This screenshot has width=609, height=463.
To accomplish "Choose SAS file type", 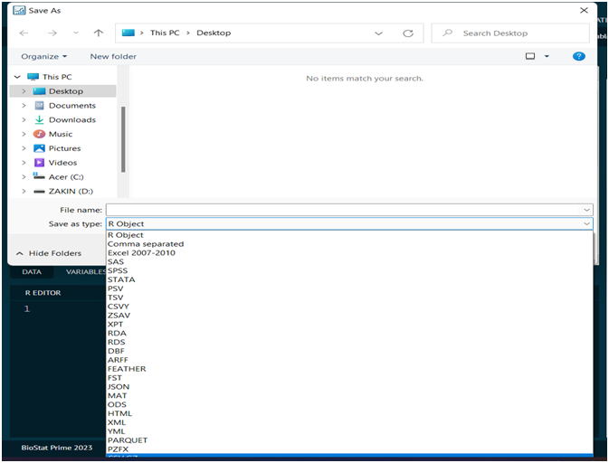I will (349, 262).
